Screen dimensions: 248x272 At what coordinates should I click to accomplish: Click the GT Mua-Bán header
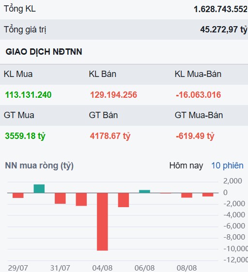[199, 115]
